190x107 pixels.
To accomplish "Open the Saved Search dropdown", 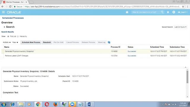I will (x=180, y=27).
